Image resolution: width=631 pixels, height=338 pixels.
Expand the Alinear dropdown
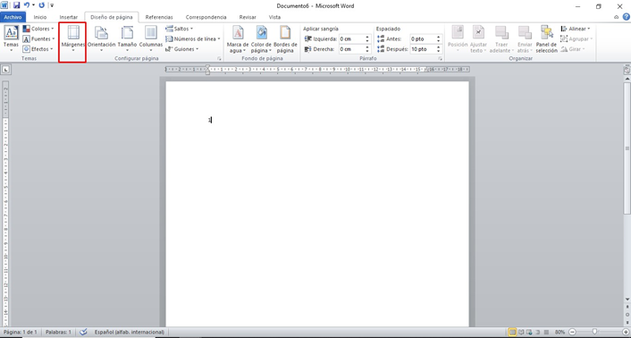[x=576, y=29]
